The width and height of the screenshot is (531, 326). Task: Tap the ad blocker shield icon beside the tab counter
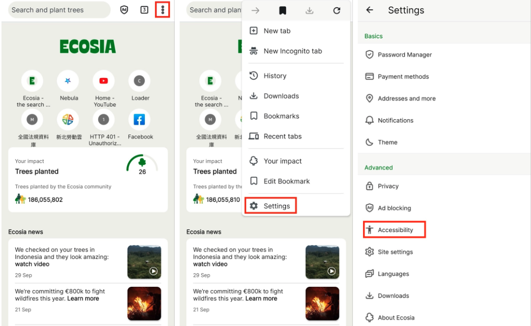125,10
